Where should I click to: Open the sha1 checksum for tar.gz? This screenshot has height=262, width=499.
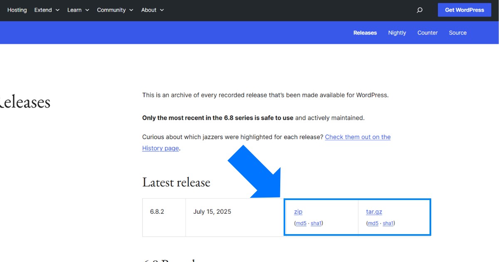388,223
